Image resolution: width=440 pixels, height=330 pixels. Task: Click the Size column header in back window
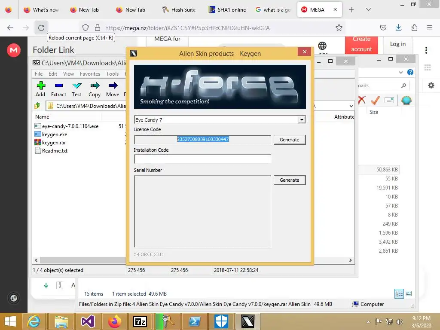point(373,112)
